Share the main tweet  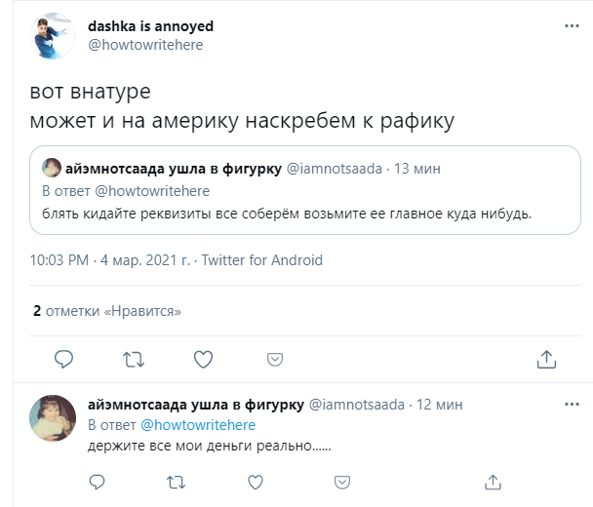click(547, 359)
